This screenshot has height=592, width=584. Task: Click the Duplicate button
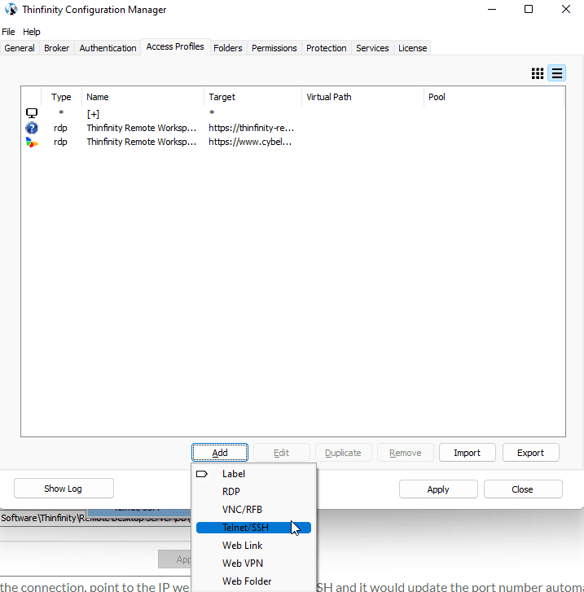(x=343, y=453)
